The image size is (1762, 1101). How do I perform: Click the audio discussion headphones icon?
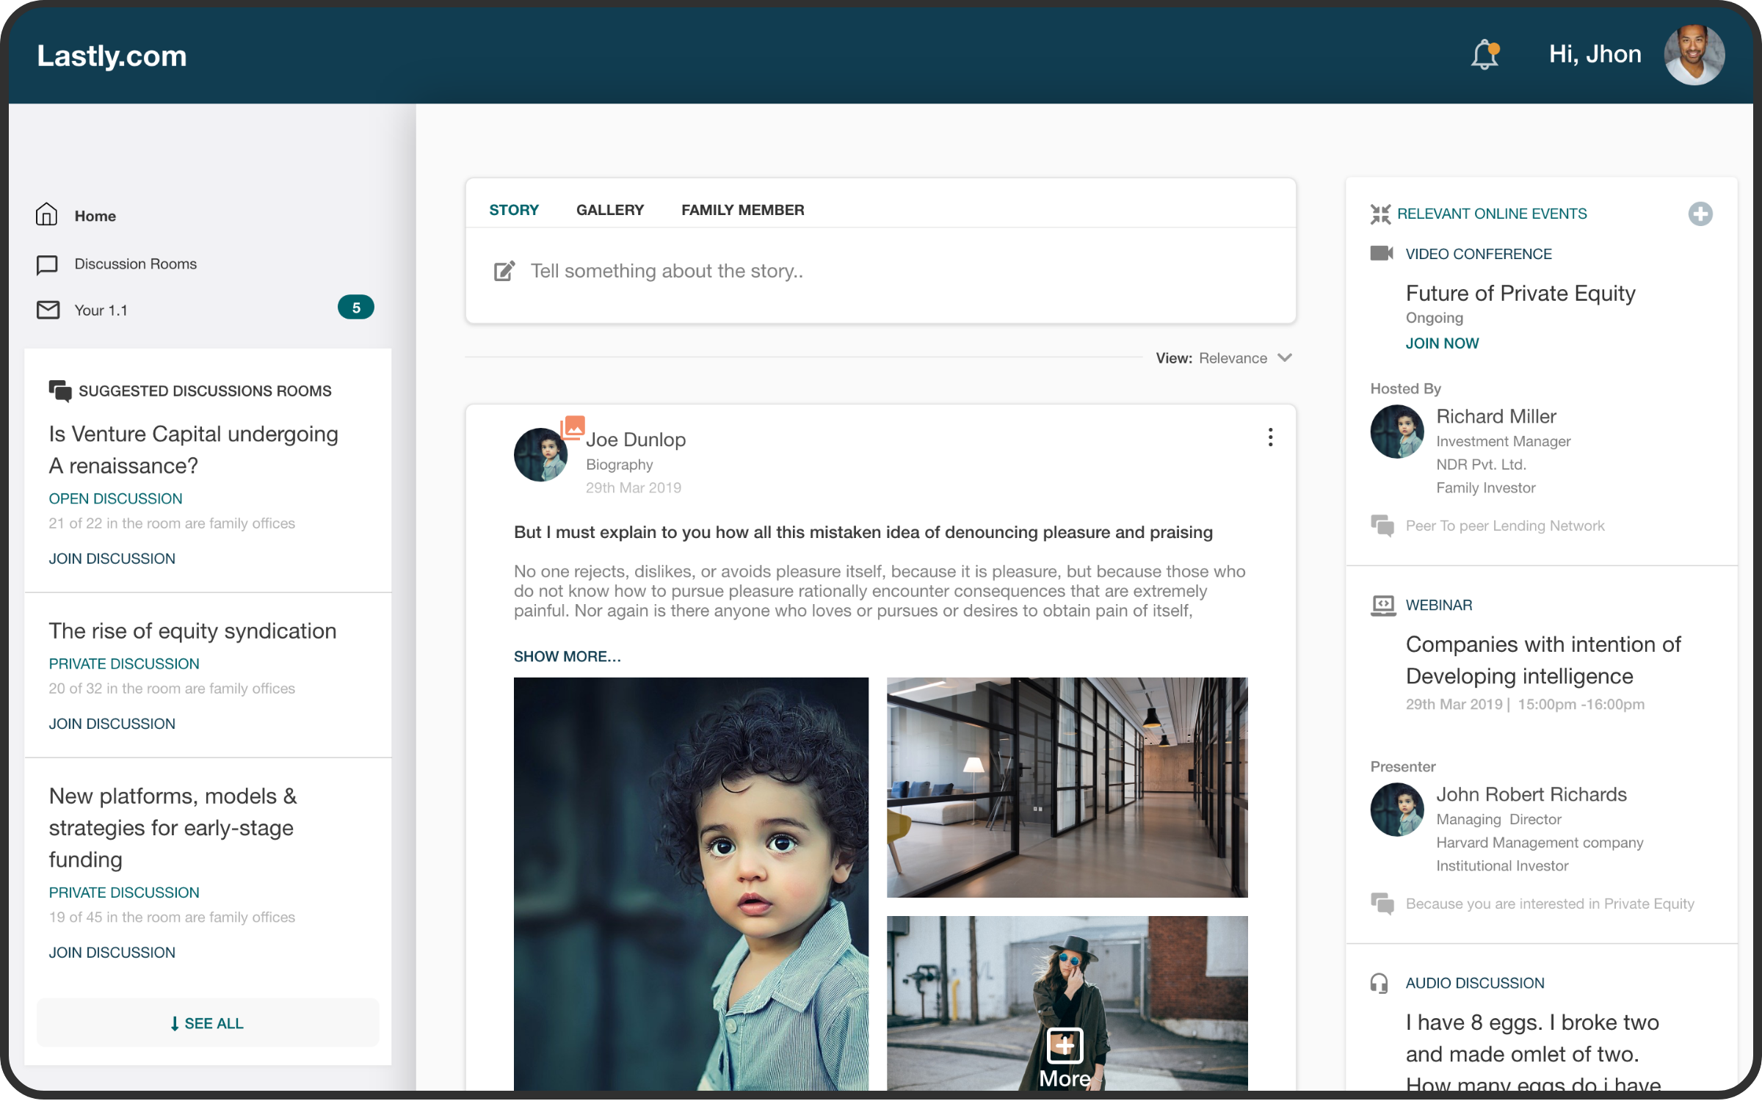[1379, 983]
